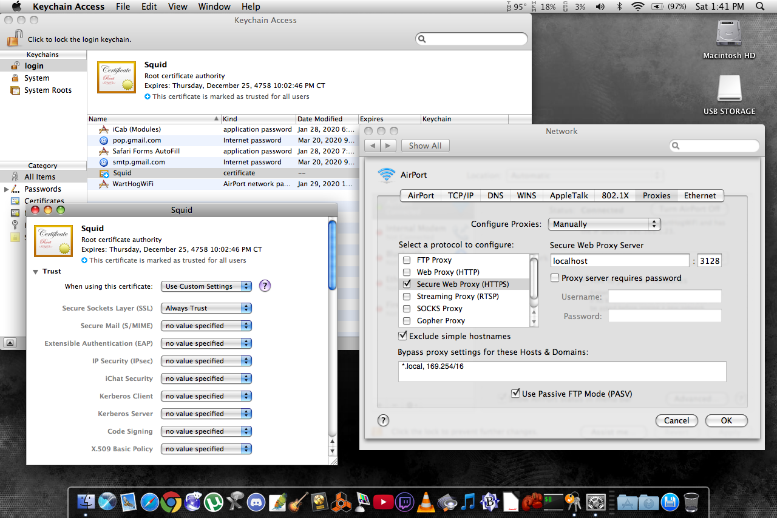Open Google Chrome from the dock
Screen dimensions: 777x518
pyautogui.click(x=171, y=502)
